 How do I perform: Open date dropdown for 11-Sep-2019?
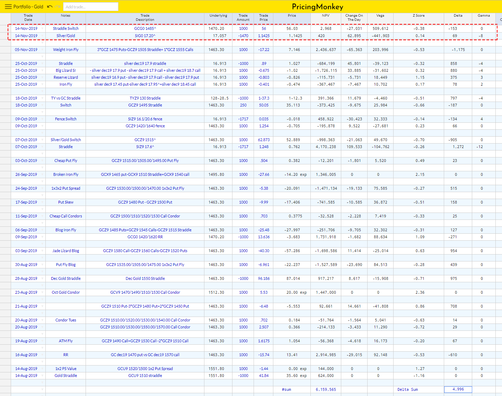pos(43,216)
